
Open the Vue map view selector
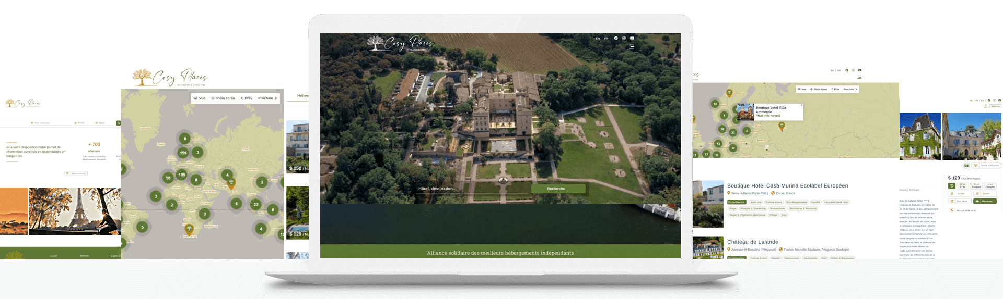pos(200,98)
